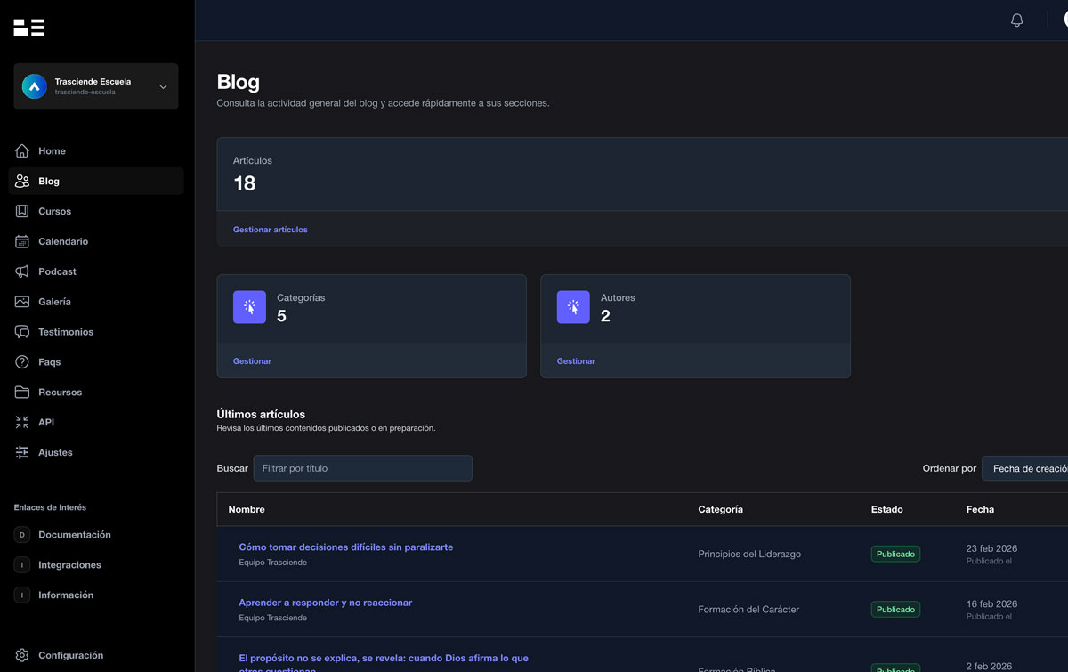Open the API section icon
The height and width of the screenshot is (672, 1068).
(x=22, y=422)
